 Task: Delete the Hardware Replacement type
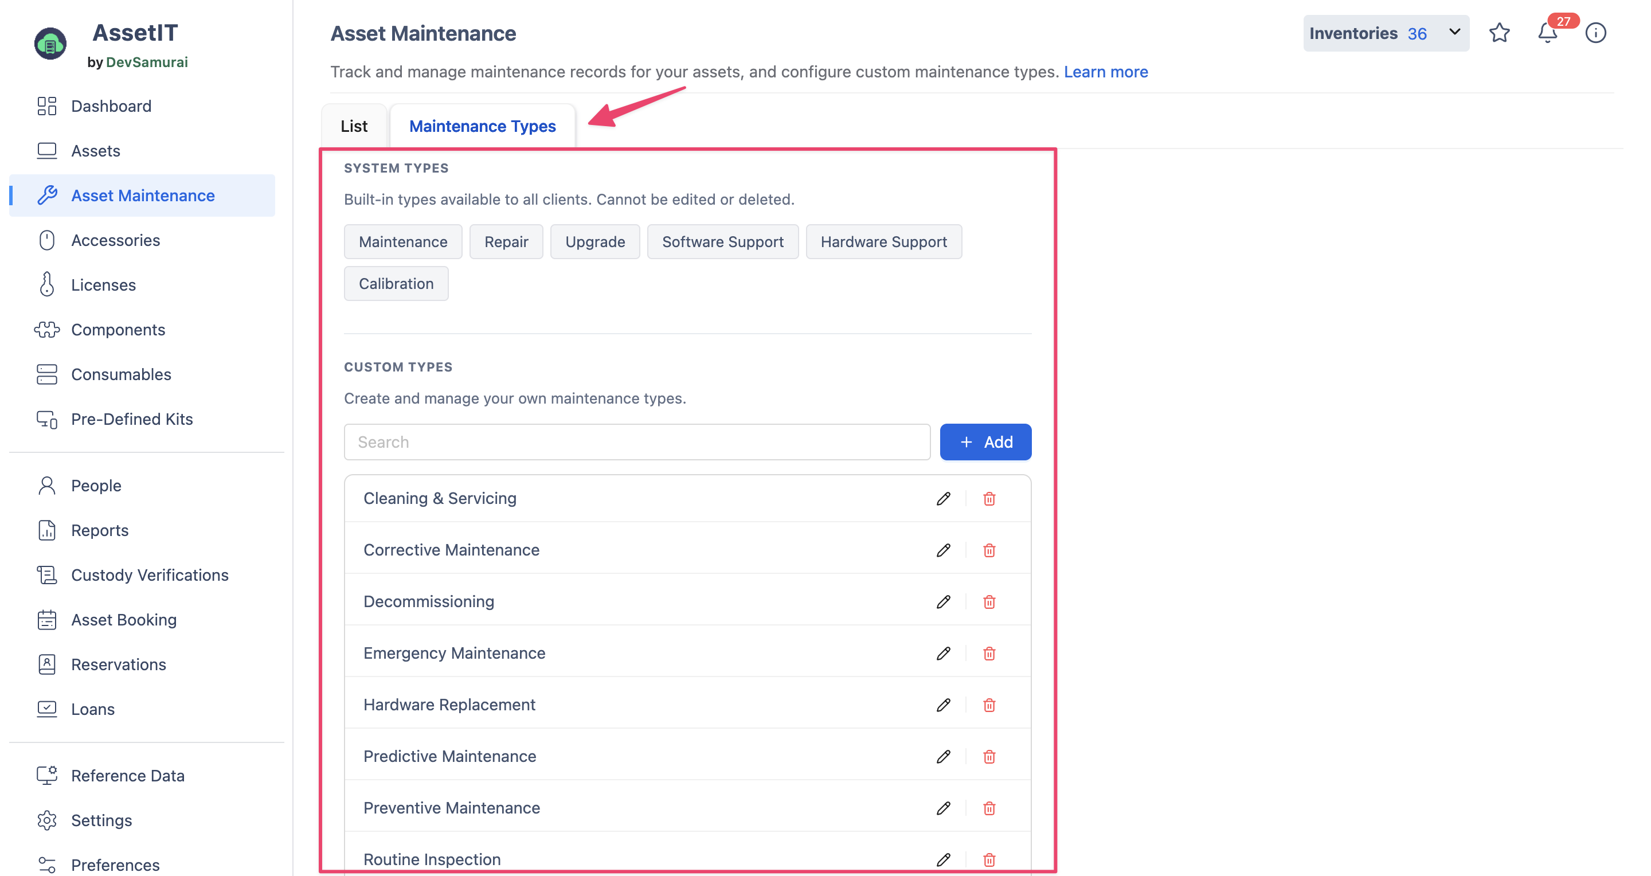tap(989, 705)
